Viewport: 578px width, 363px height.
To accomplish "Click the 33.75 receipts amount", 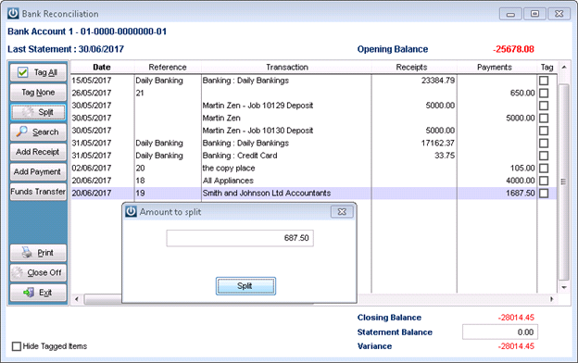I will 445,156.
